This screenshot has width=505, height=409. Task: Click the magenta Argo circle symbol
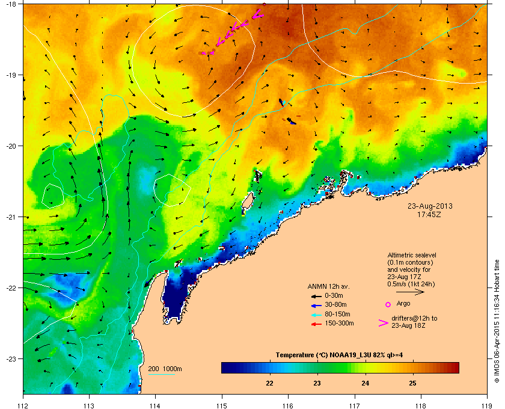tap(388, 304)
